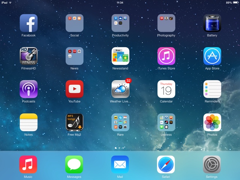Tap the iPad Wi-Fi status indicator
Image resolution: width=240 pixels, height=180 pixels.
pos(6,3)
